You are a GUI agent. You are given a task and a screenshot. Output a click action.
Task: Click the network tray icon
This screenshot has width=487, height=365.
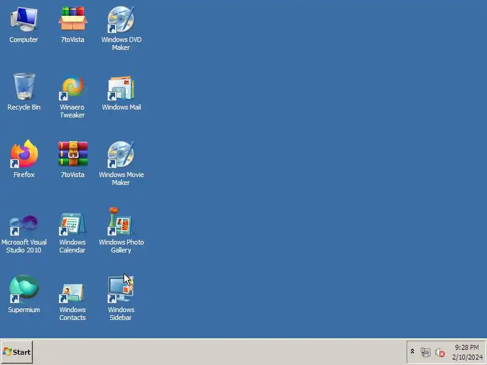[x=426, y=352]
